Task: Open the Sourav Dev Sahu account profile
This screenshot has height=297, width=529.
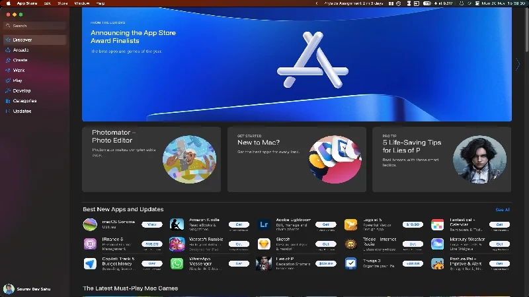Action: 27,289
